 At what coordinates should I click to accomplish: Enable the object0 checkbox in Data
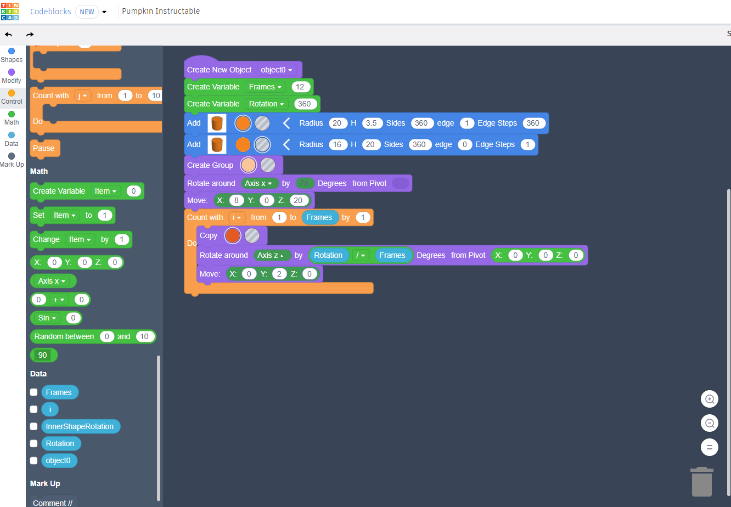click(x=33, y=460)
